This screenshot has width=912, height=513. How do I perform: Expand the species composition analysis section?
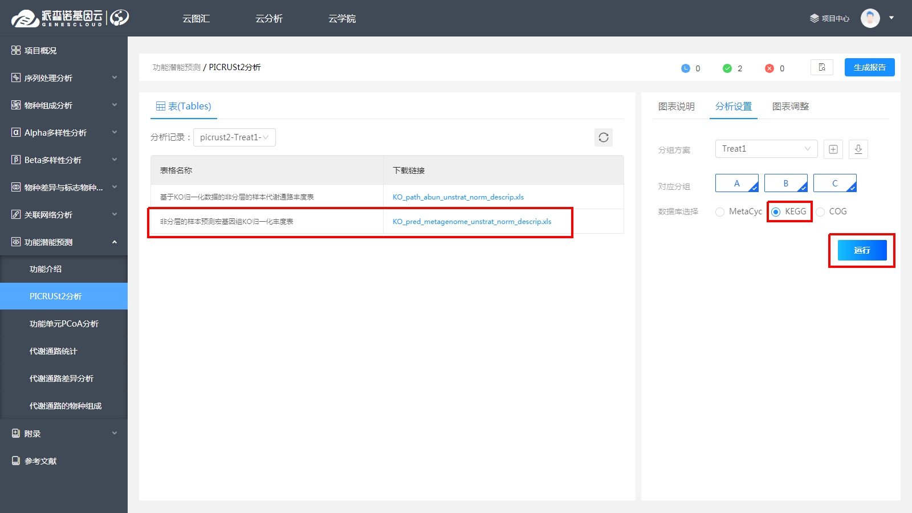[115, 105]
